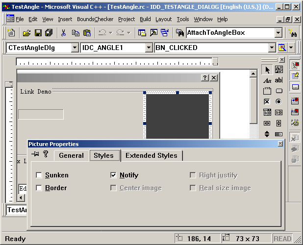Pick the Progress bar control tool
303x245 pixels.
[278, 134]
